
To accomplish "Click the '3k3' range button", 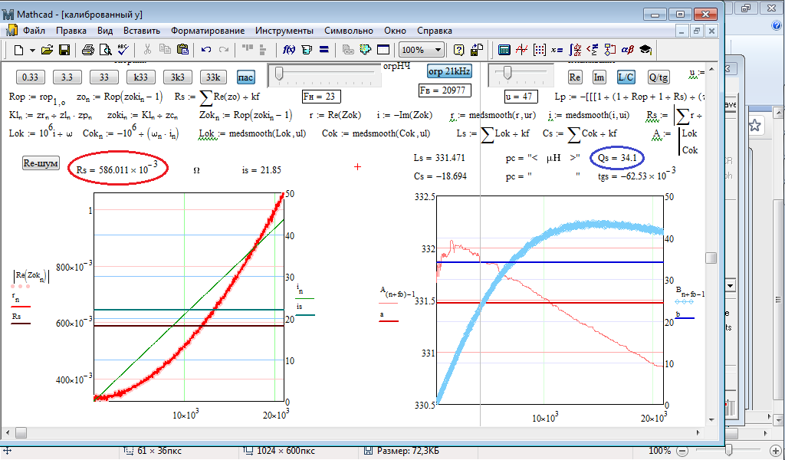I will coord(177,77).
